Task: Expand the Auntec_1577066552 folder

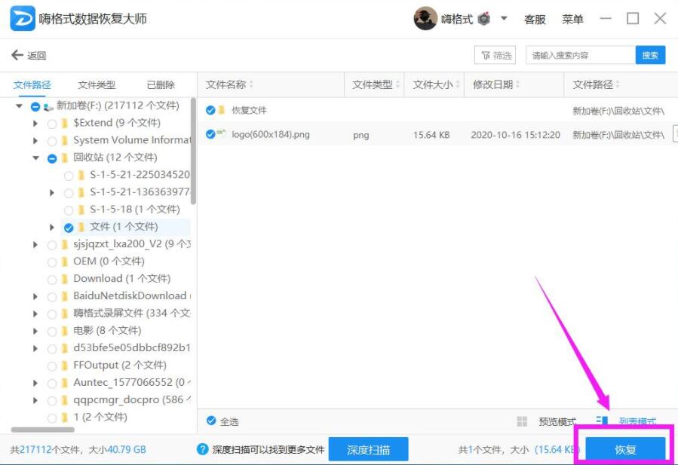Action: [35, 383]
